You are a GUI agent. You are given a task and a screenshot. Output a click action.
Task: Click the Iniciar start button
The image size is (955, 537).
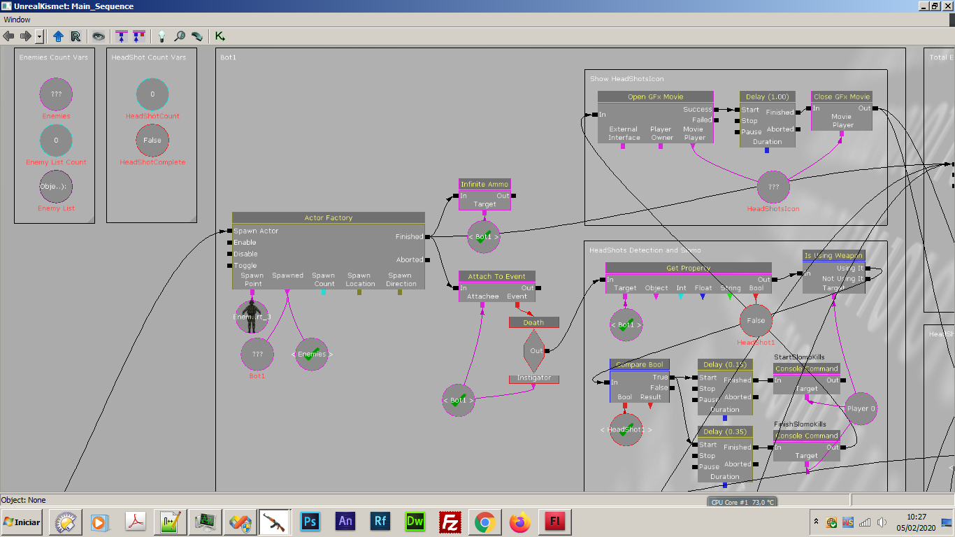point(22,522)
